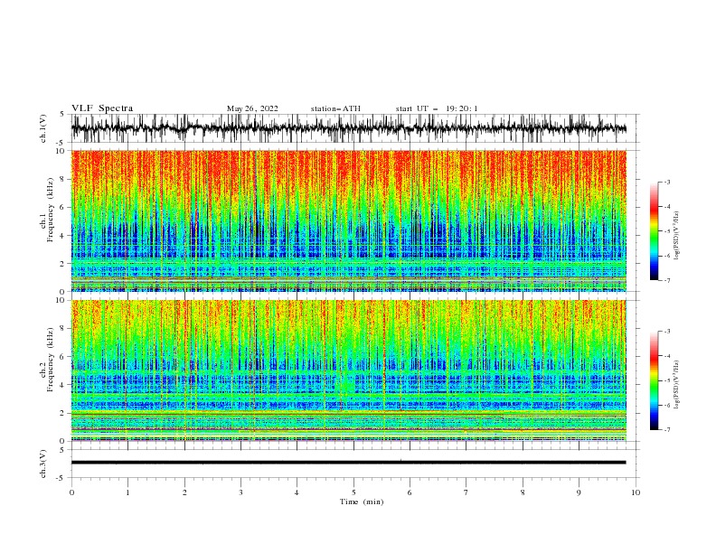This screenshot has width=716, height=553.
Task: Select the "ch.1(V)" waveform axis label
Action: coord(43,128)
